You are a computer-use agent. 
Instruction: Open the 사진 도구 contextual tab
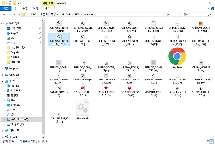point(48,3)
